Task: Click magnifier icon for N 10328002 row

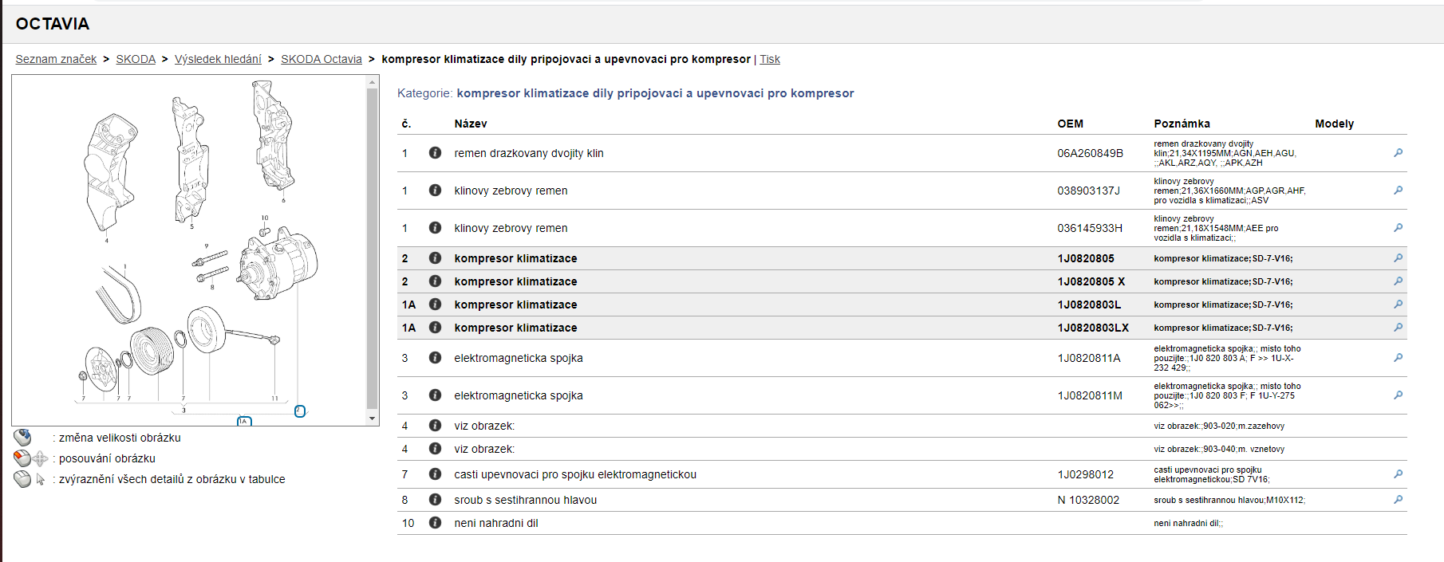Action: 1398,500
